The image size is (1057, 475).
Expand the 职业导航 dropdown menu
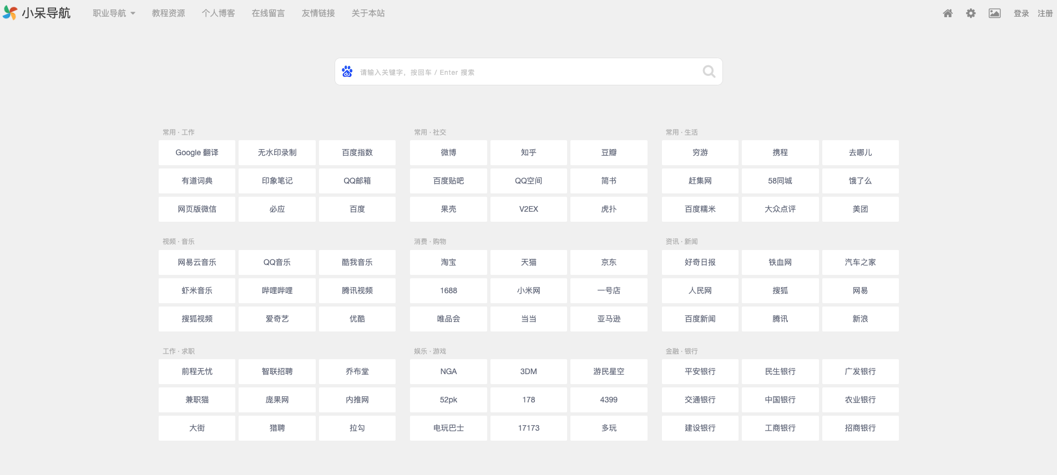point(114,13)
